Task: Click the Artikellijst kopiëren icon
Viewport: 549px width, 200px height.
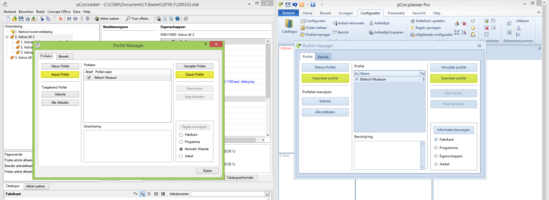Action: point(371,32)
